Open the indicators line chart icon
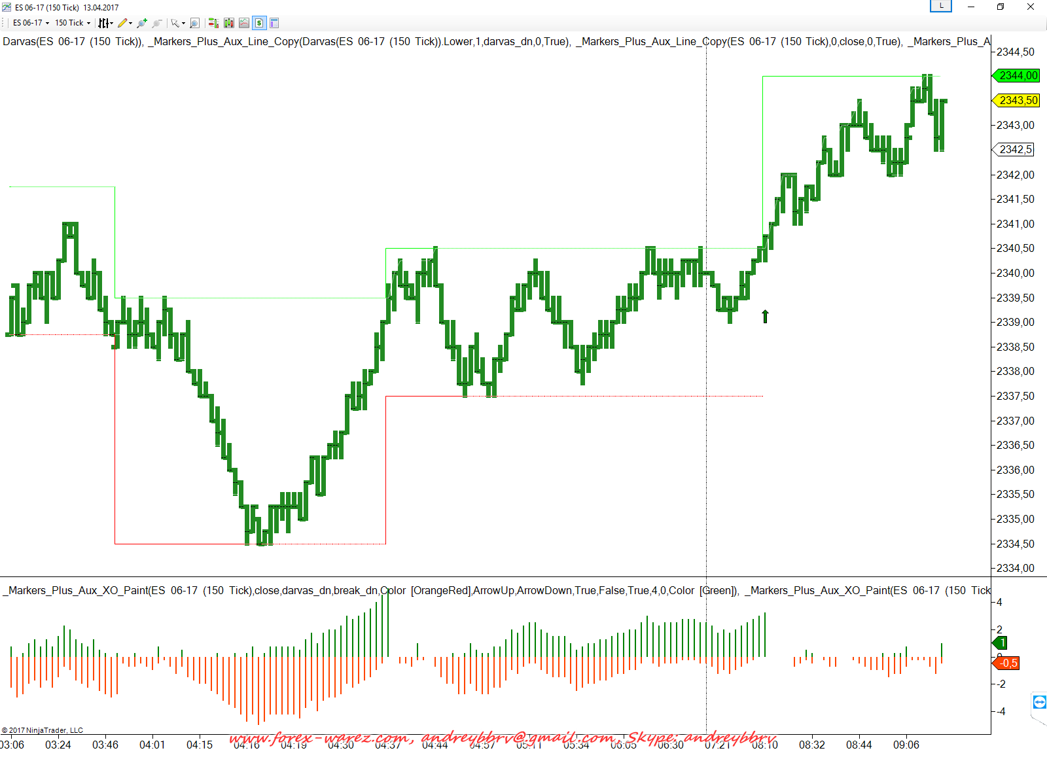1047x759 pixels. tap(244, 23)
